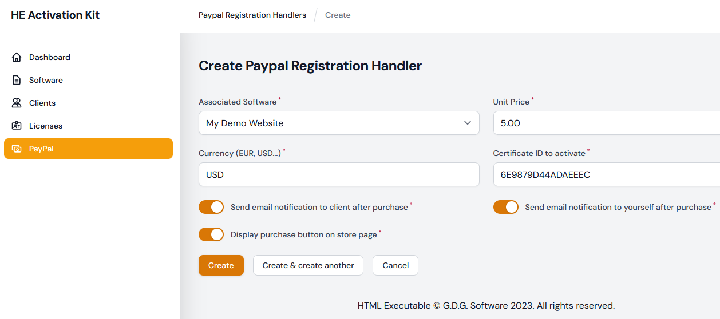Select Clients in the sidebar menu

click(42, 103)
